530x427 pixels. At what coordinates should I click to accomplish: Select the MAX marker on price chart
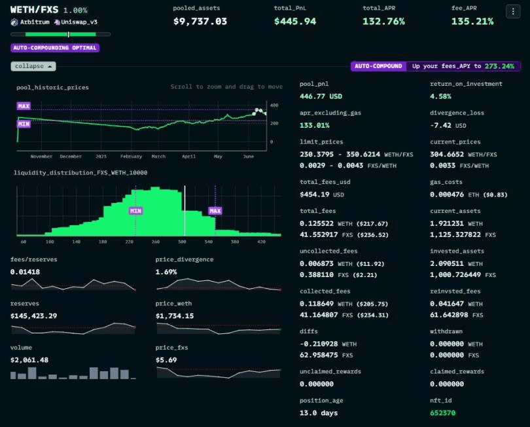pos(24,106)
